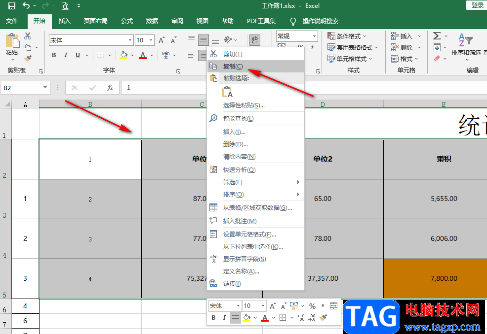
Task: Click format painter in mini toolbar
Action: click(324, 318)
